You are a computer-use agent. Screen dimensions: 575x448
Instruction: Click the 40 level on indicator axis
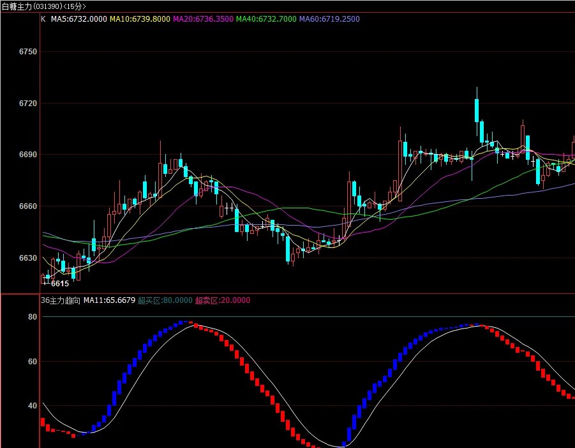tap(33, 406)
